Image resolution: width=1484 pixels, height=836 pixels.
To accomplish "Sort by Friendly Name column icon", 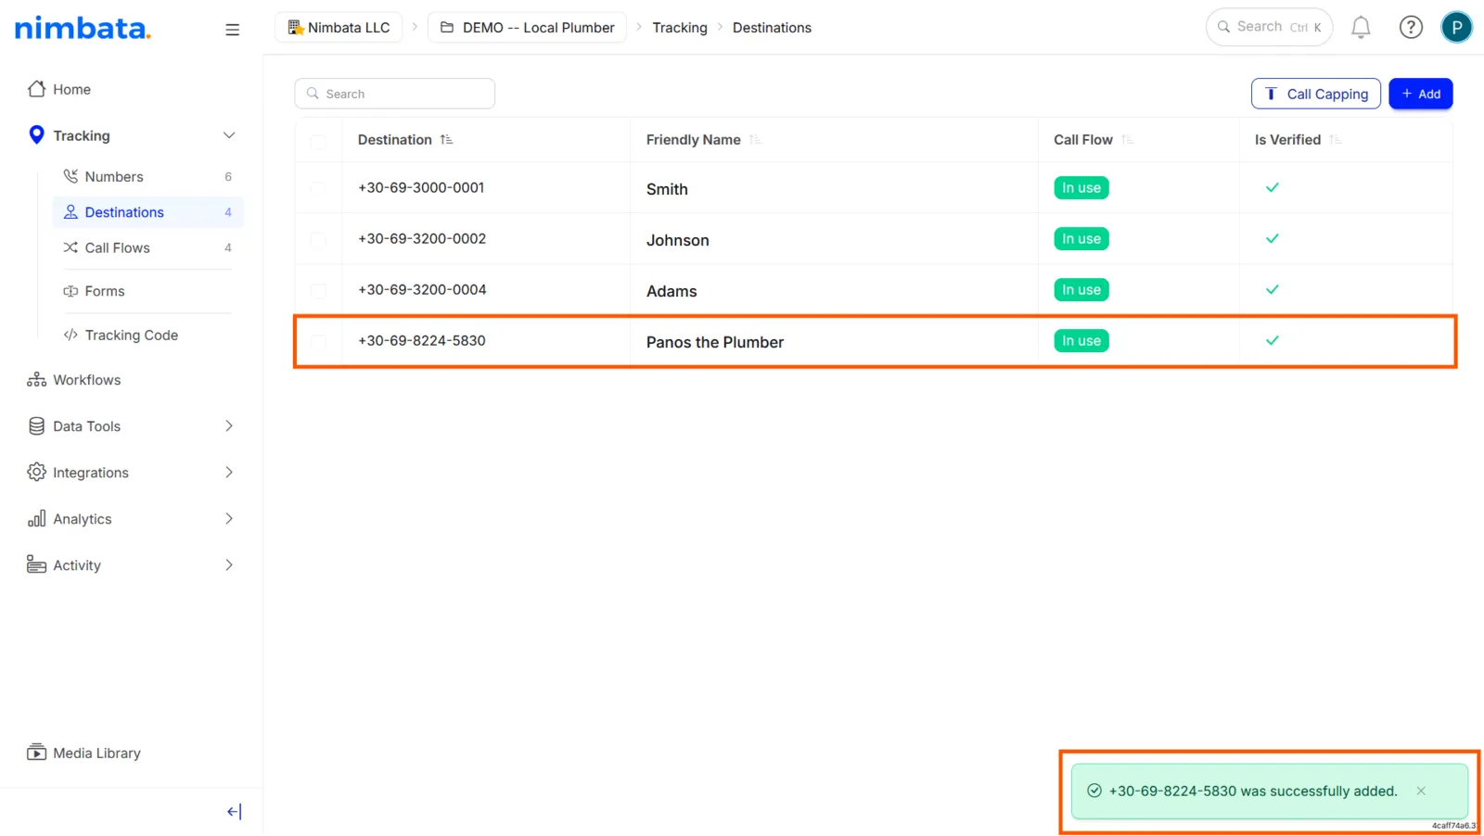I will pos(755,140).
